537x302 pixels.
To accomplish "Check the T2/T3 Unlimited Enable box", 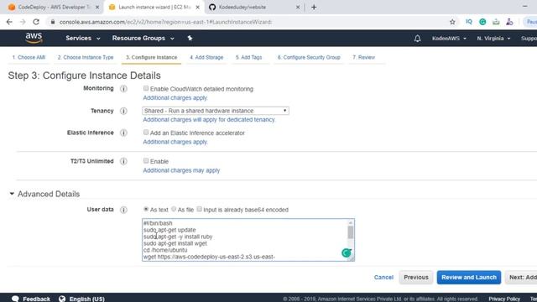I will 146,160.
